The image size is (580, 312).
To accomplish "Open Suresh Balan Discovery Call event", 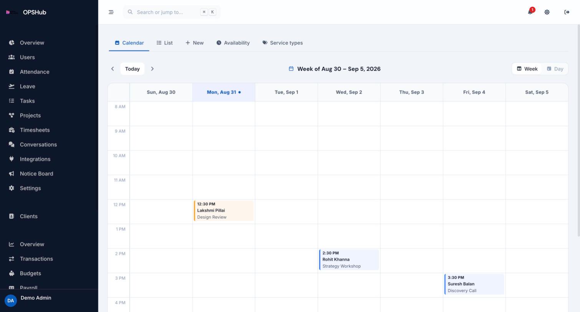I will [x=474, y=284].
